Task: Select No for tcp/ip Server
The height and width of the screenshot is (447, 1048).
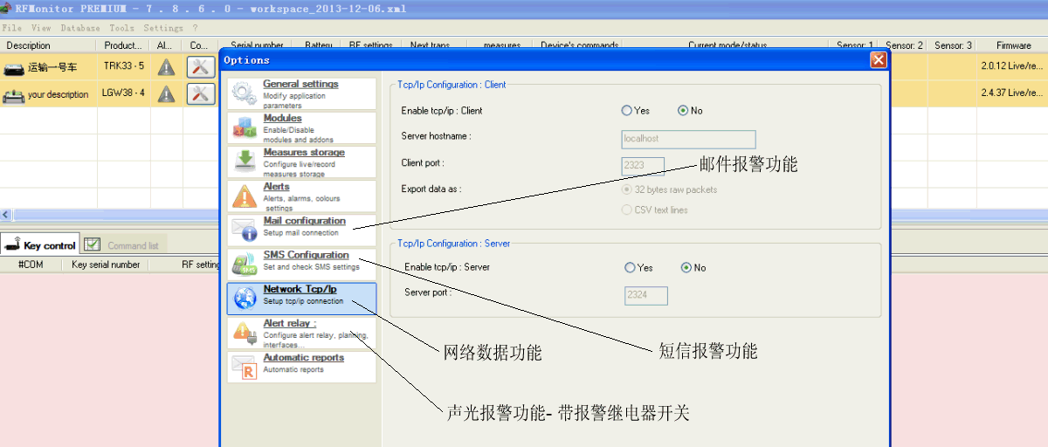Action: tap(686, 268)
